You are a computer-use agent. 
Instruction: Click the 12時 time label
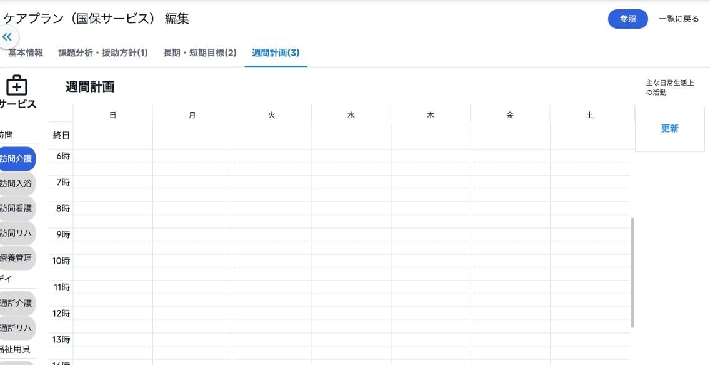[x=61, y=313]
